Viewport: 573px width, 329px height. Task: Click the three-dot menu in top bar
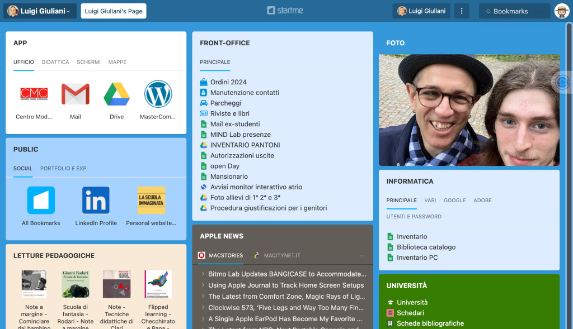click(462, 11)
